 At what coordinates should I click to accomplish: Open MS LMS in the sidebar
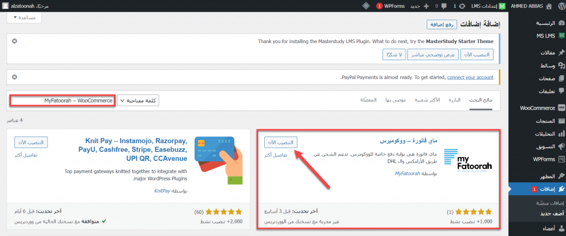(x=545, y=36)
